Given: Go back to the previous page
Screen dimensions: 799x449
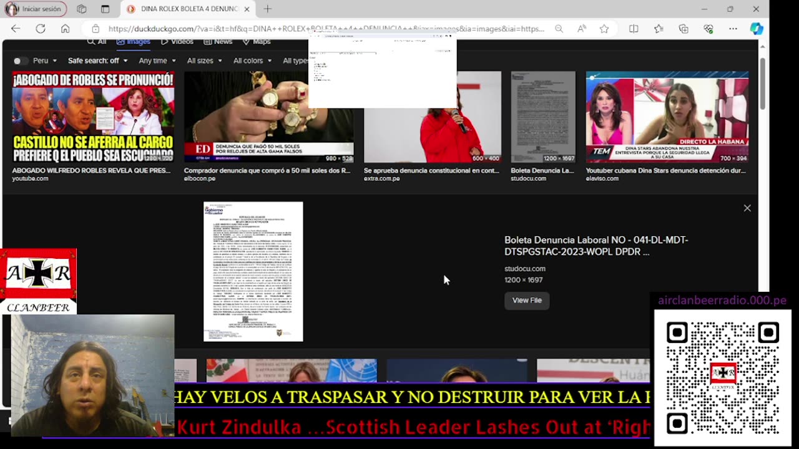Looking at the screenshot, I should 16,29.
